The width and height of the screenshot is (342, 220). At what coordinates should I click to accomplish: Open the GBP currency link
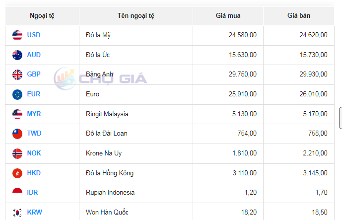pos(34,74)
